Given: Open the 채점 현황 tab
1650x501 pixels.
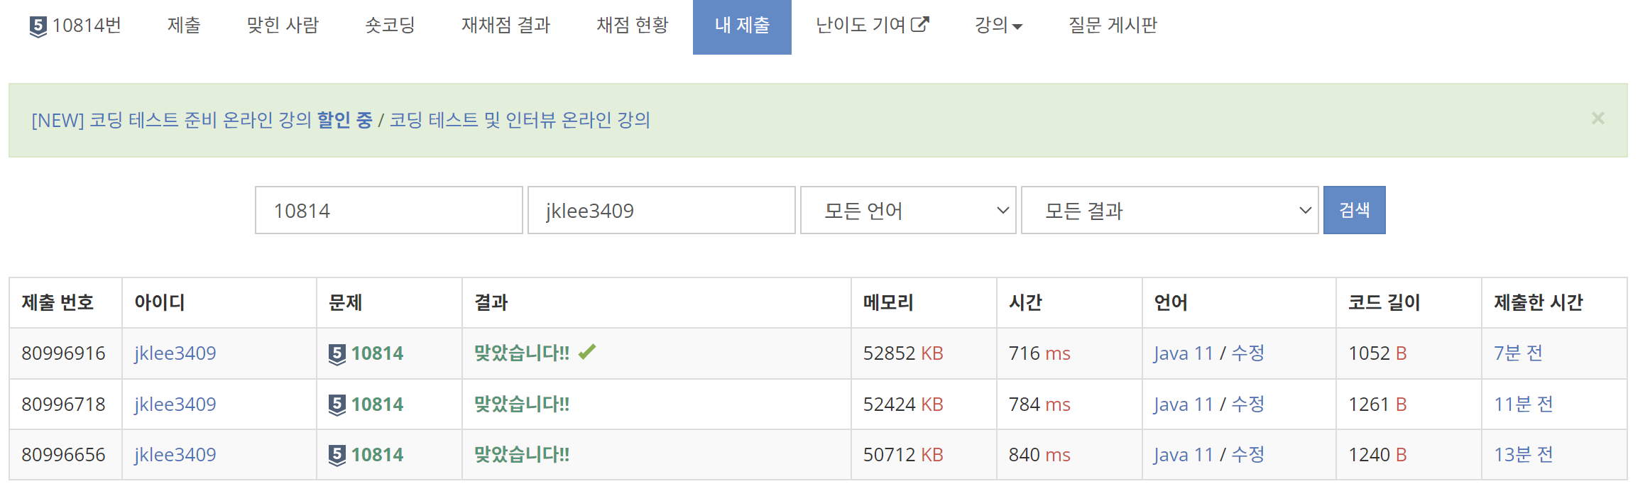Looking at the screenshot, I should 633,26.
